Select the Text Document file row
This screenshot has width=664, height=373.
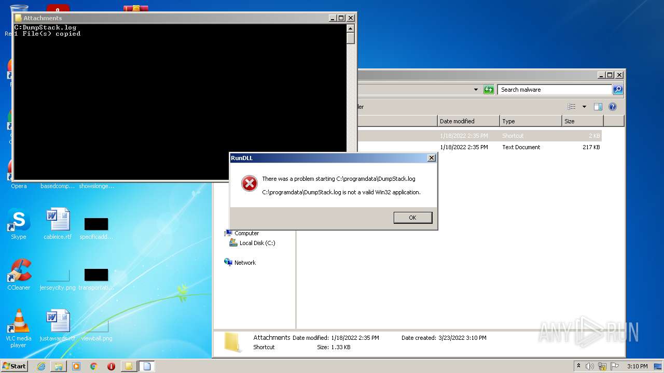tap(479, 147)
